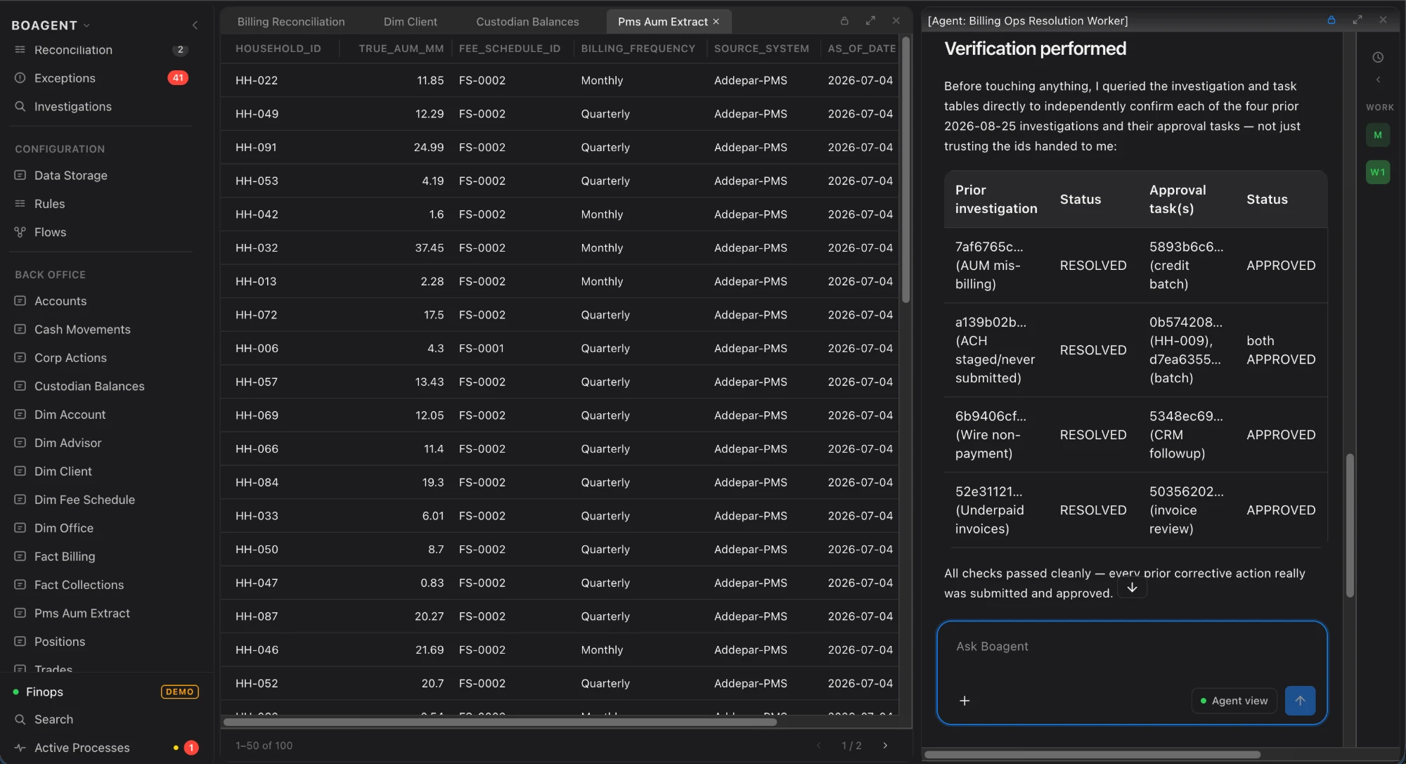Screen dimensions: 1406x764
Task: Open agent history clock icon
Action: coord(1378,58)
